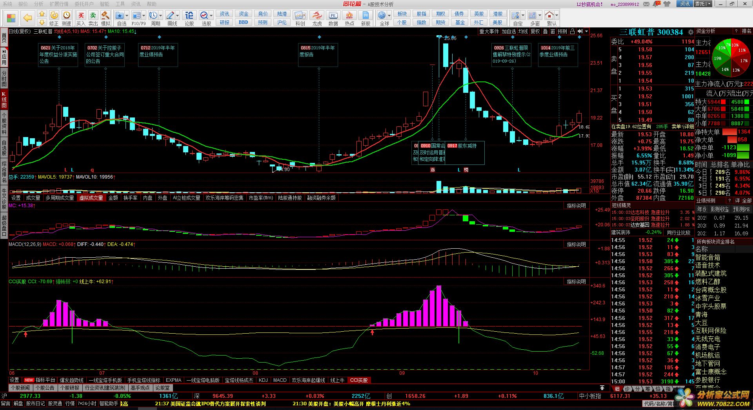The width and height of the screenshot is (753, 410).
Task: Go back with the yellow arrow
Action: point(27,18)
